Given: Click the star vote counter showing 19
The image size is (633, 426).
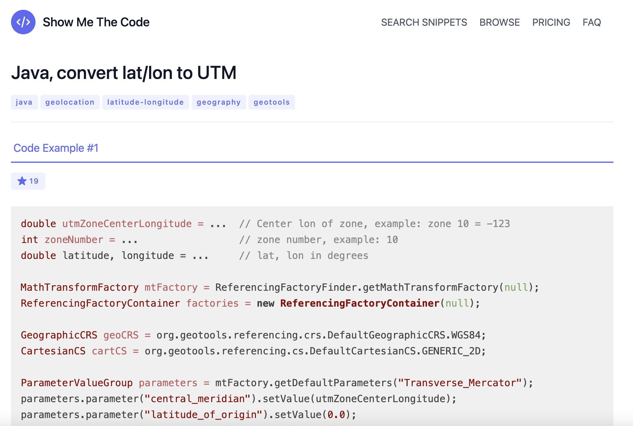Looking at the screenshot, I should [x=28, y=181].
